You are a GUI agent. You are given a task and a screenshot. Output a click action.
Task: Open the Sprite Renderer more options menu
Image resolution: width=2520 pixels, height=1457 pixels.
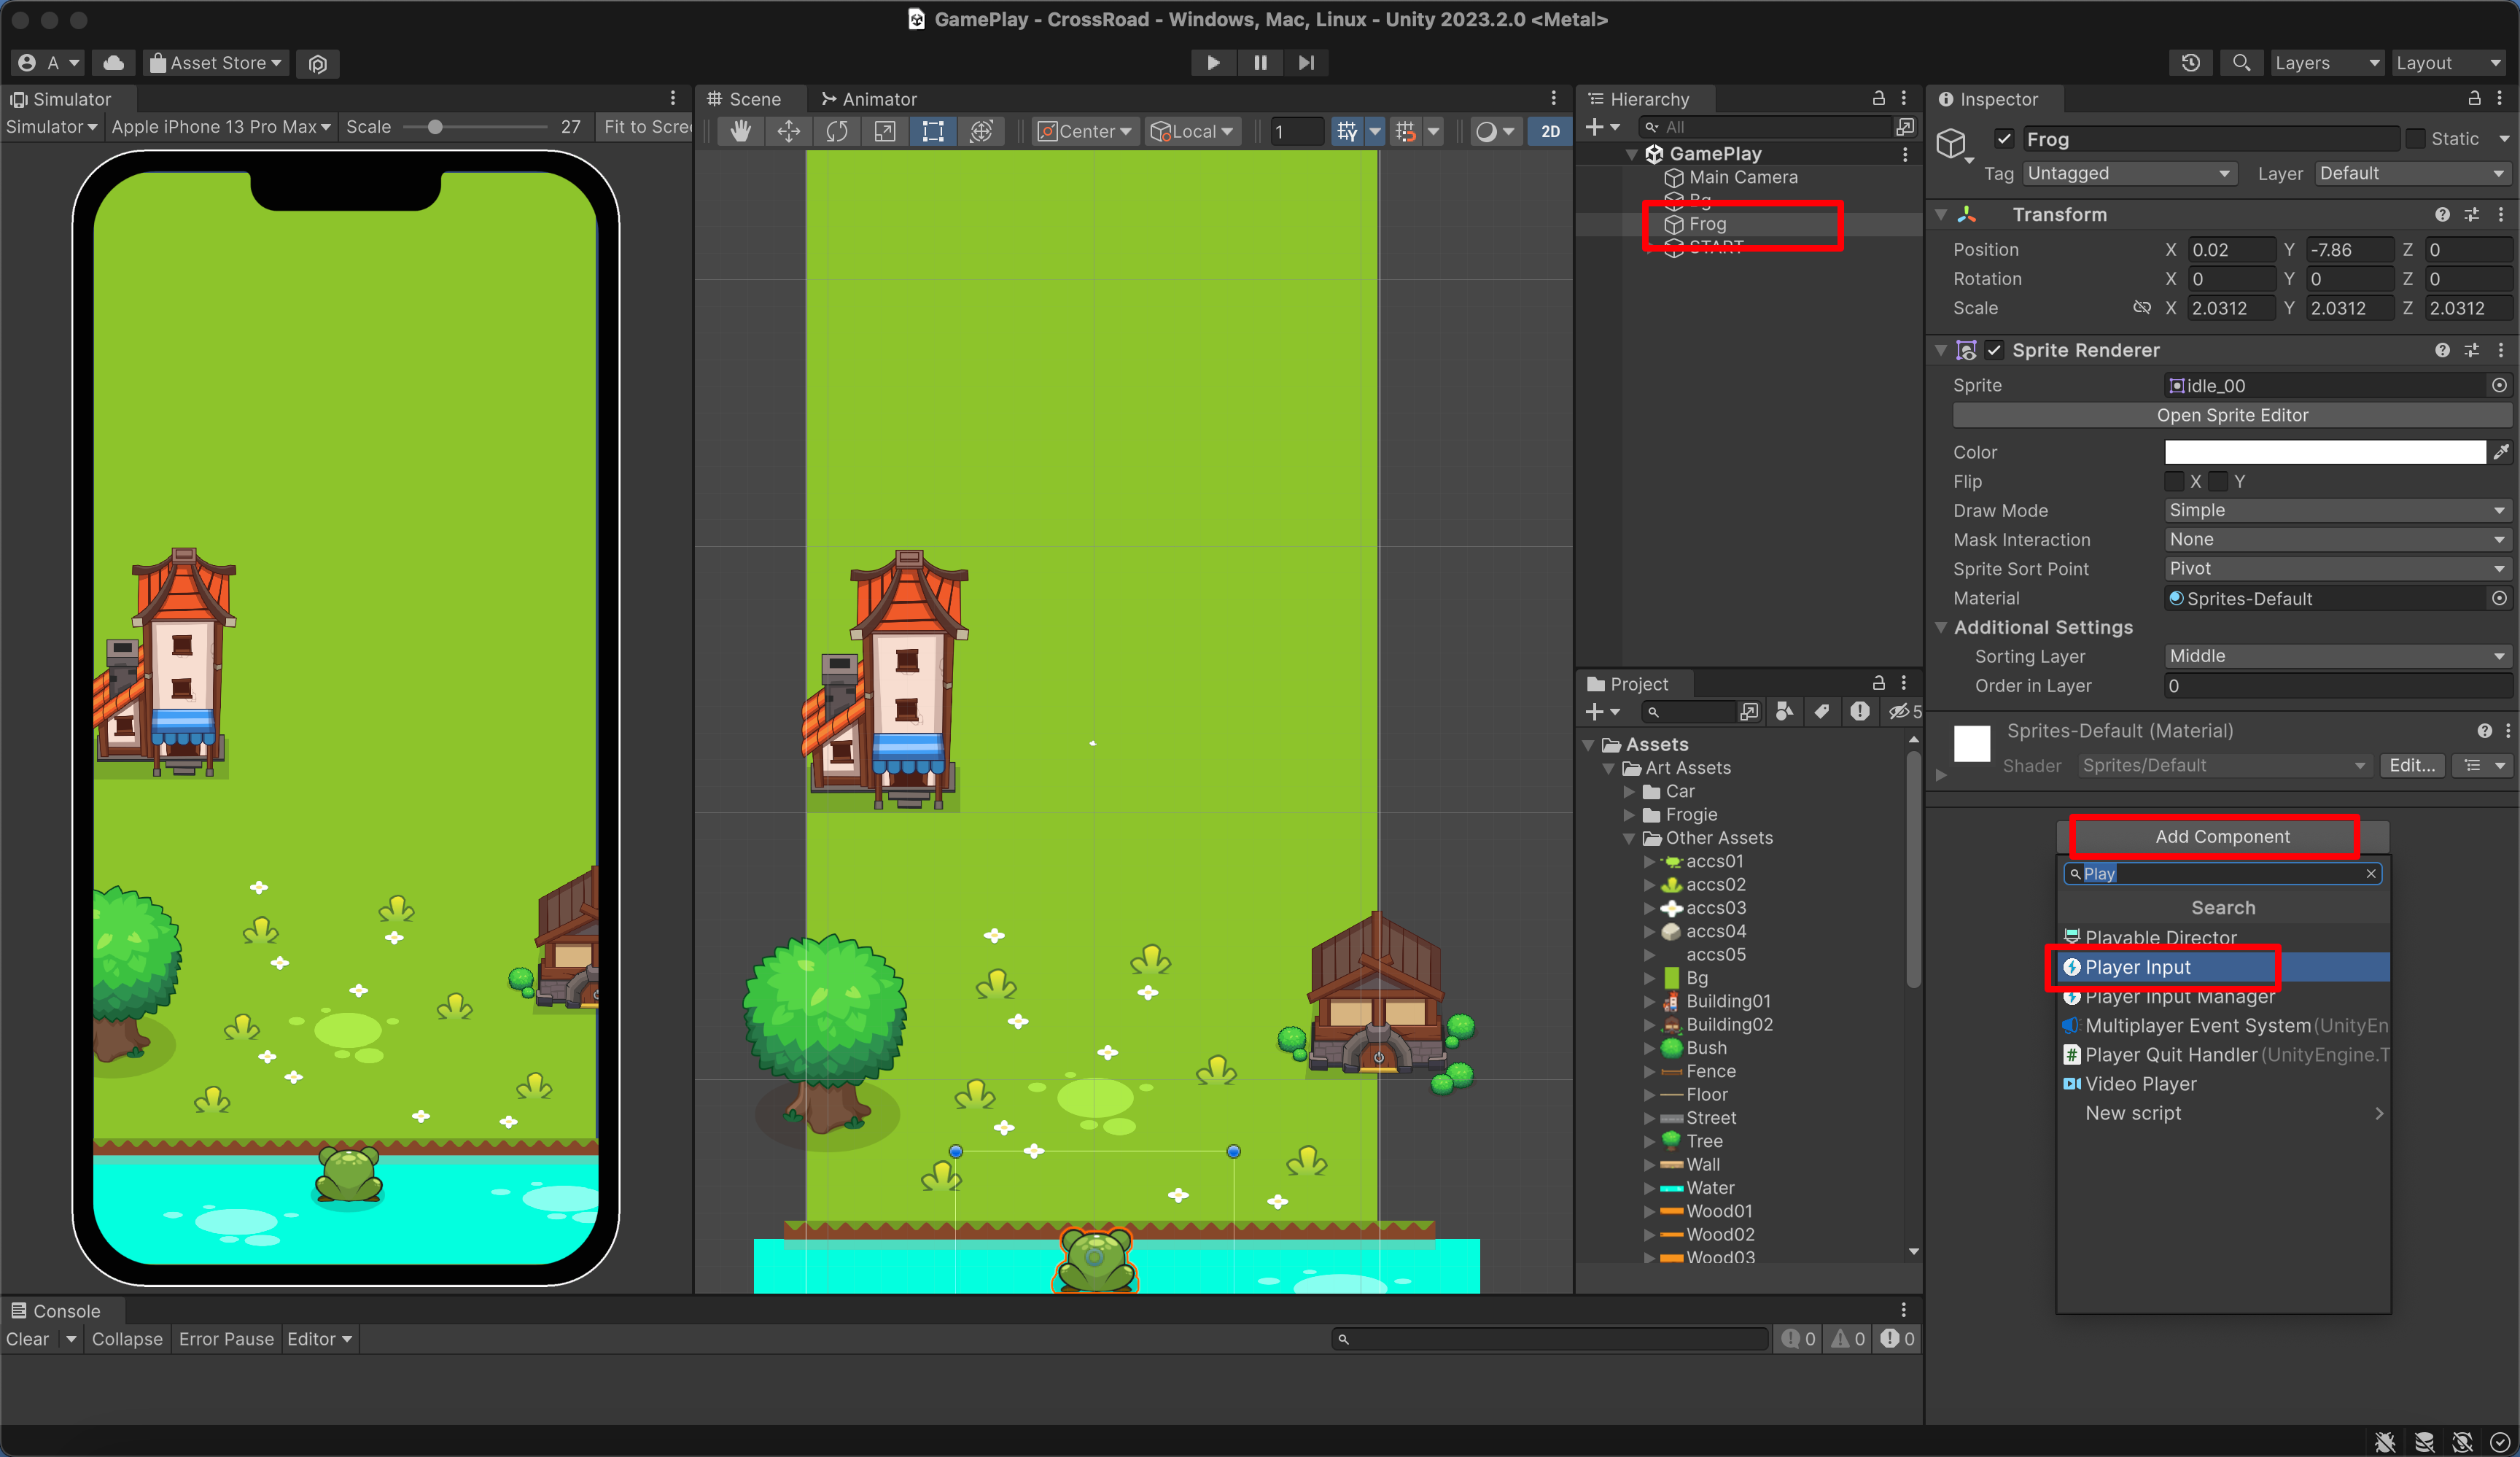pos(2501,350)
